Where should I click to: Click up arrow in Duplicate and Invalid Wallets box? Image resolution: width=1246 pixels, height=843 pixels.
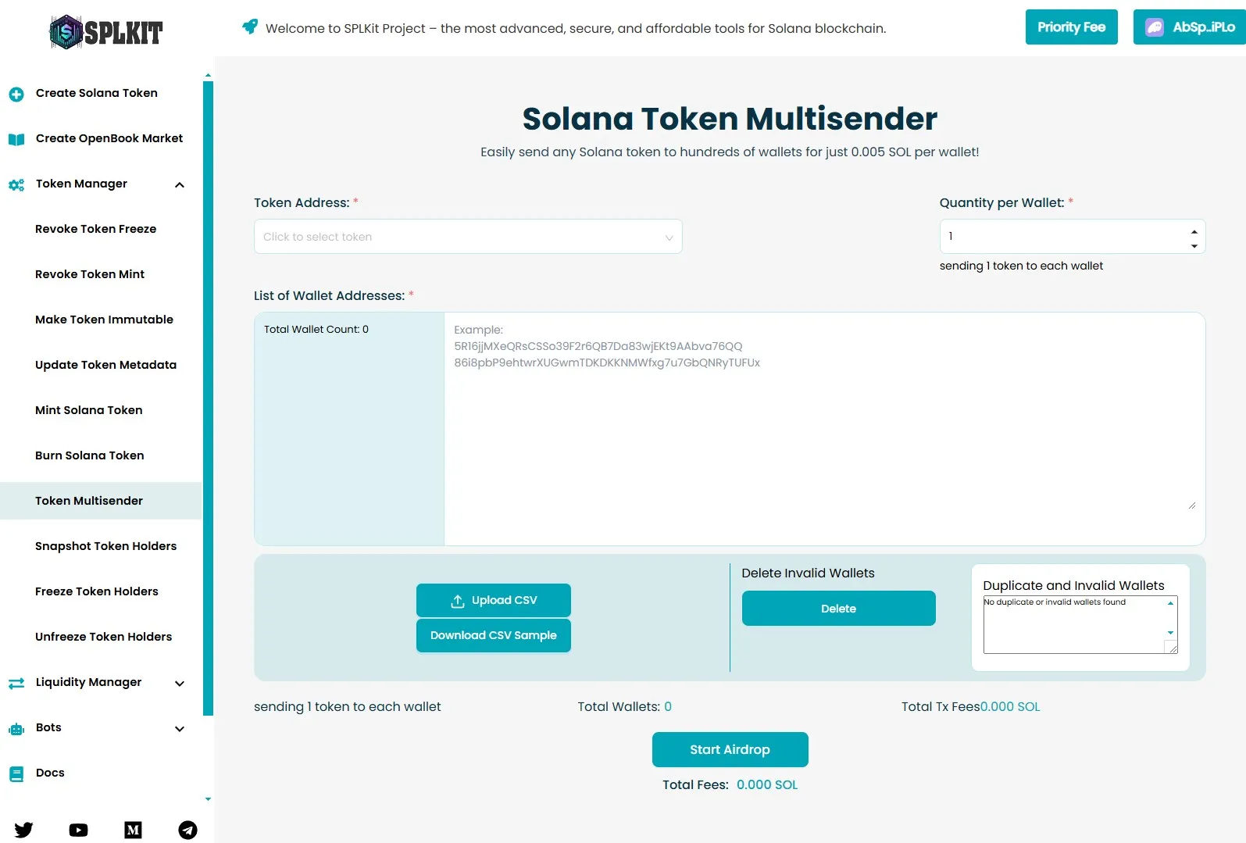(x=1170, y=603)
